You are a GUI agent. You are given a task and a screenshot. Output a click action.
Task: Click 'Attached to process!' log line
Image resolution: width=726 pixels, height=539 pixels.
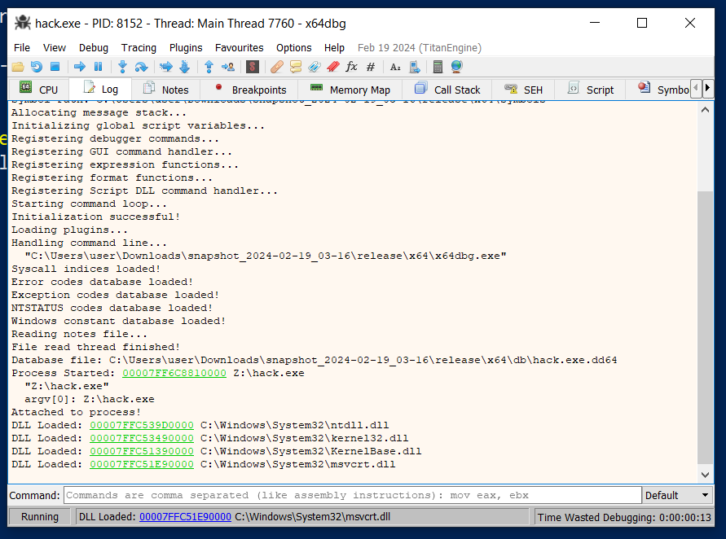76,412
